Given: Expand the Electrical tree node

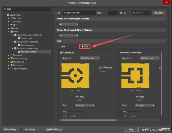Looking at the screenshot, I should pos(9,18).
